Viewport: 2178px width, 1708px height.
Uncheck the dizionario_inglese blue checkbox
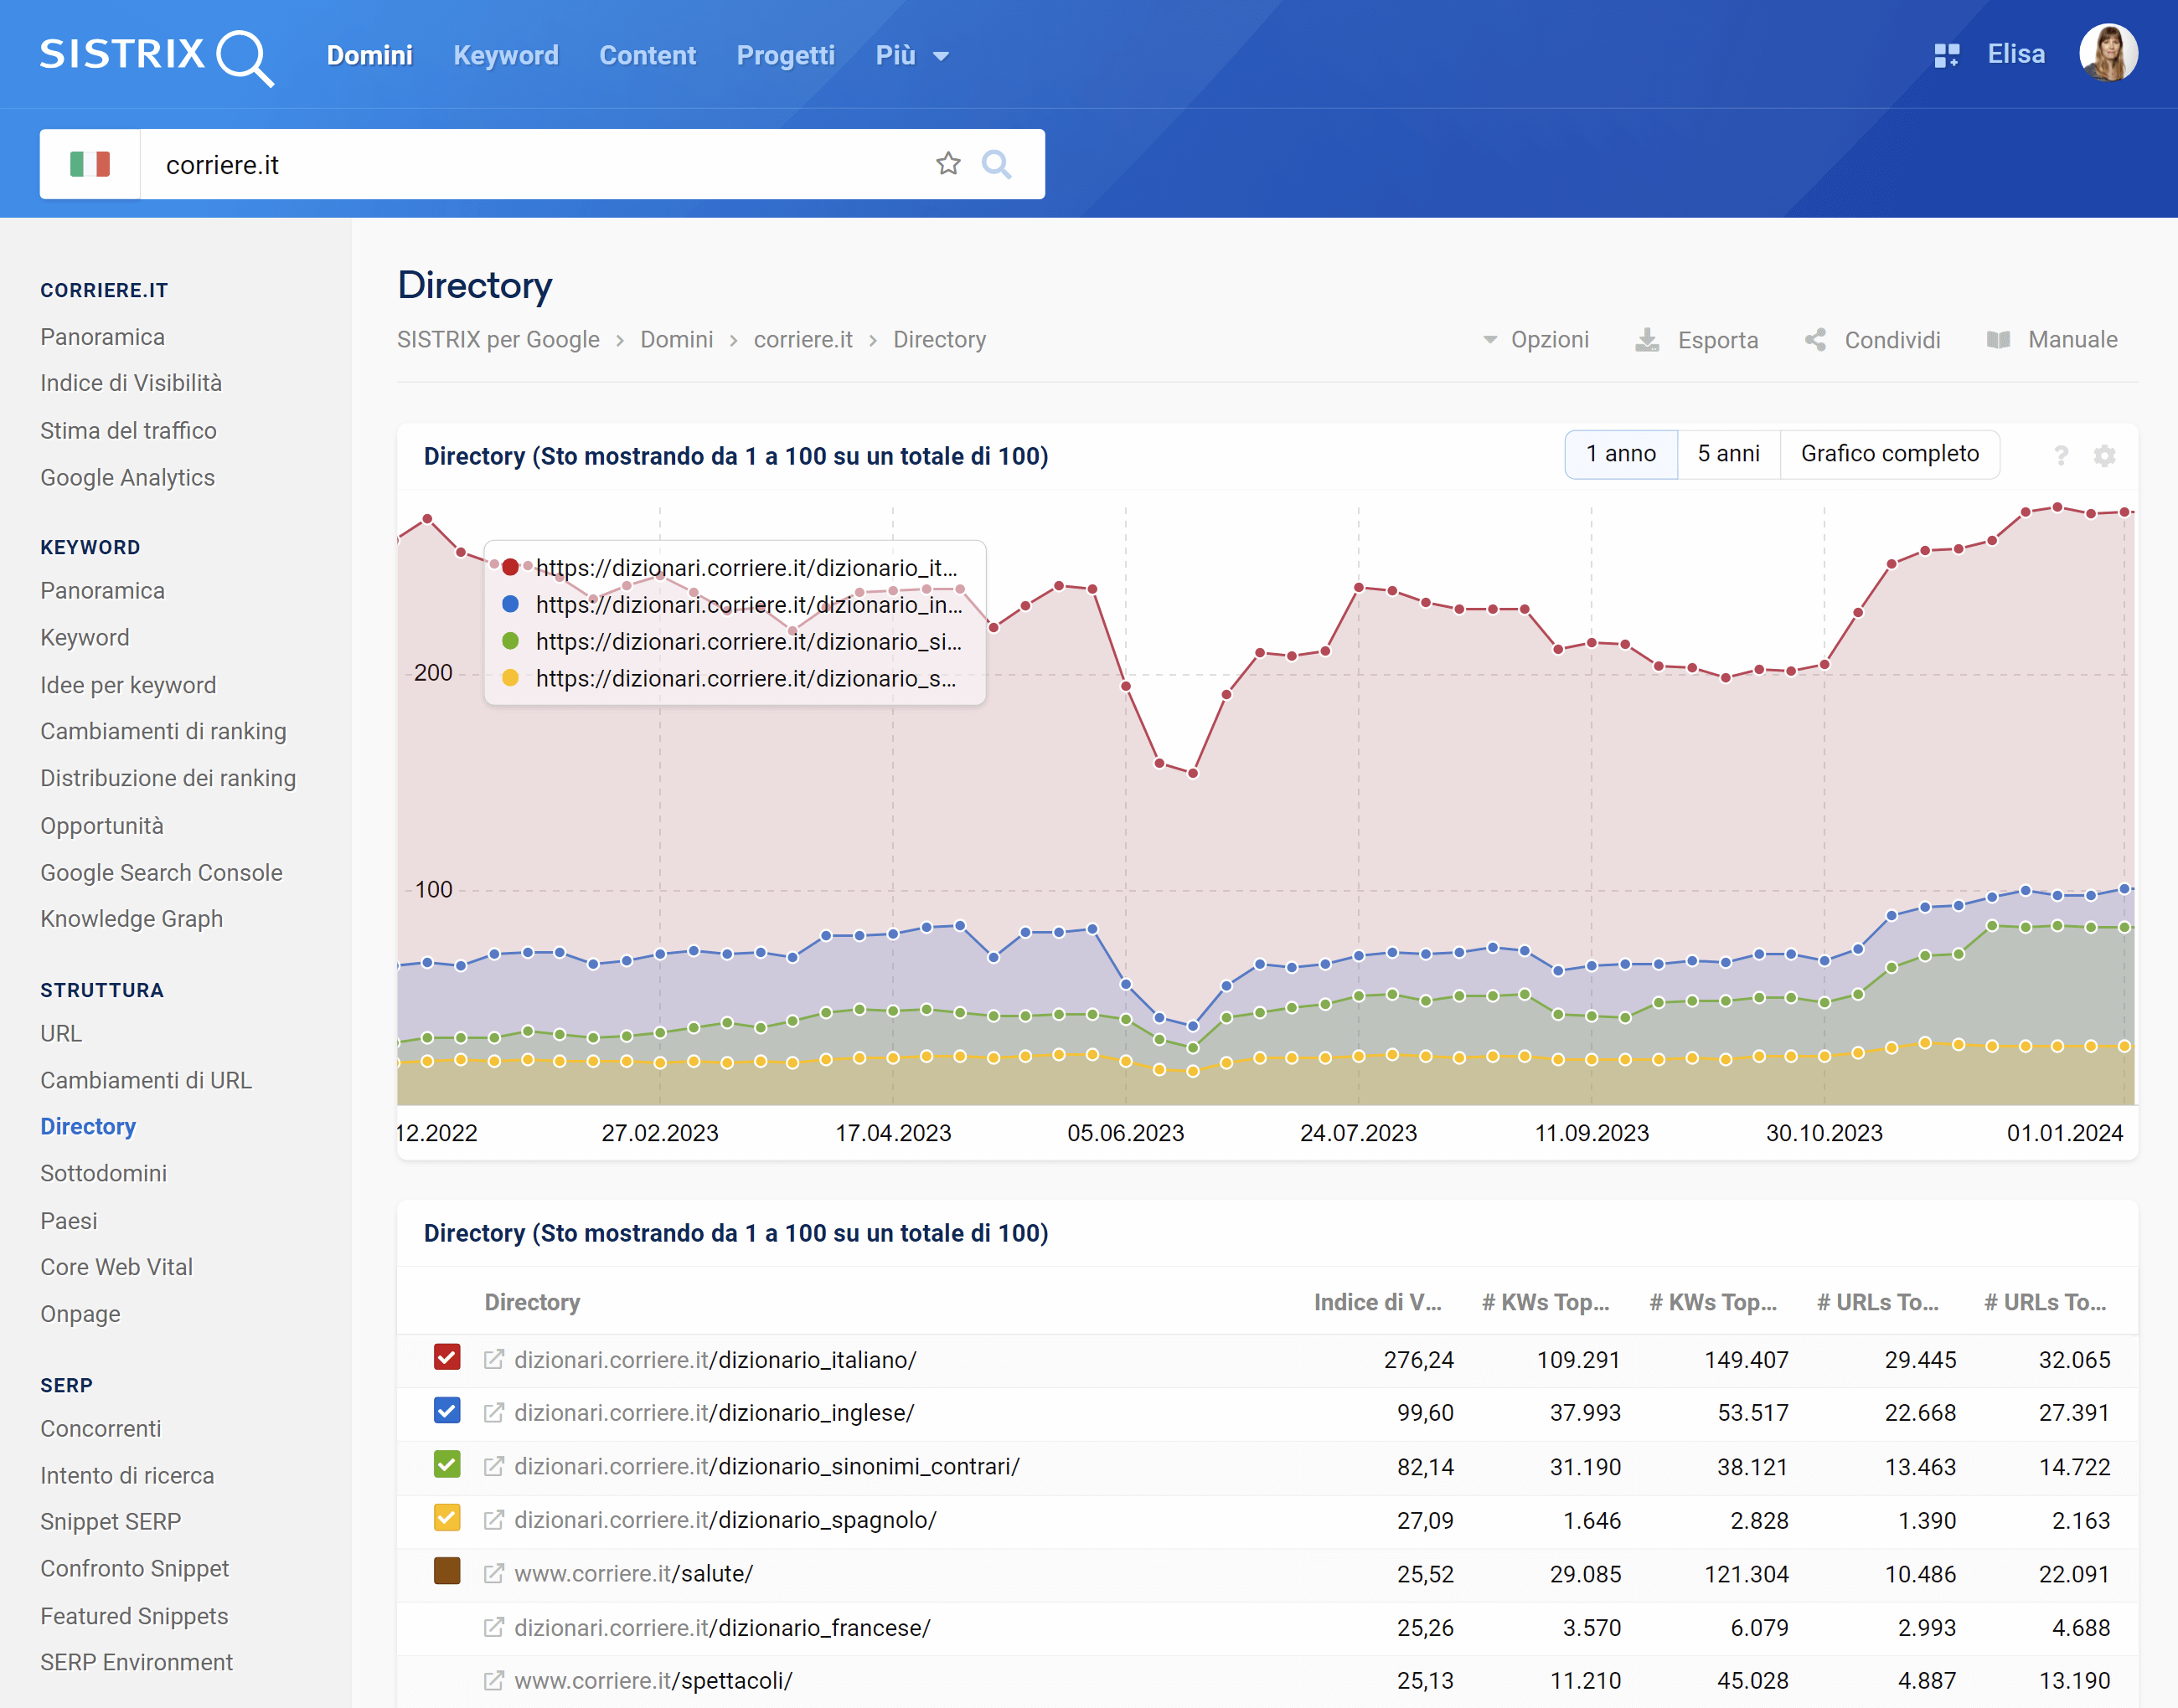coord(447,1411)
